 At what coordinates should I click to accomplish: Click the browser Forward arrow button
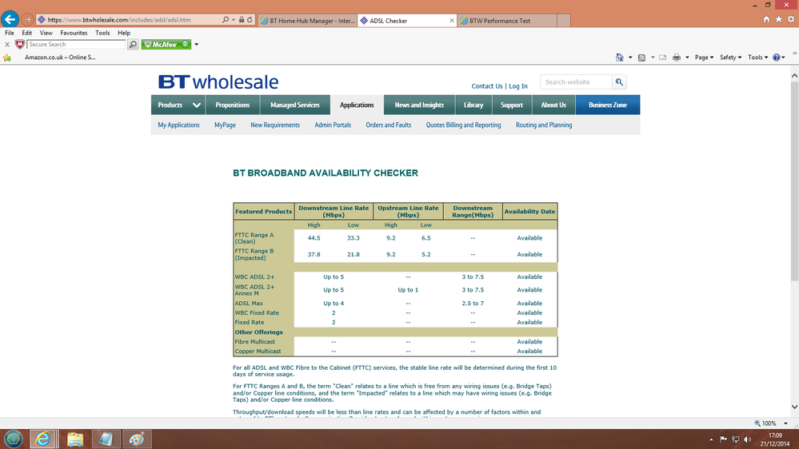pyautogui.click(x=27, y=20)
